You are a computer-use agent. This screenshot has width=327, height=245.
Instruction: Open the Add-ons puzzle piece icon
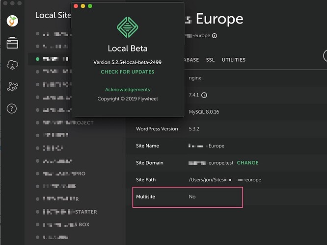coord(12,86)
